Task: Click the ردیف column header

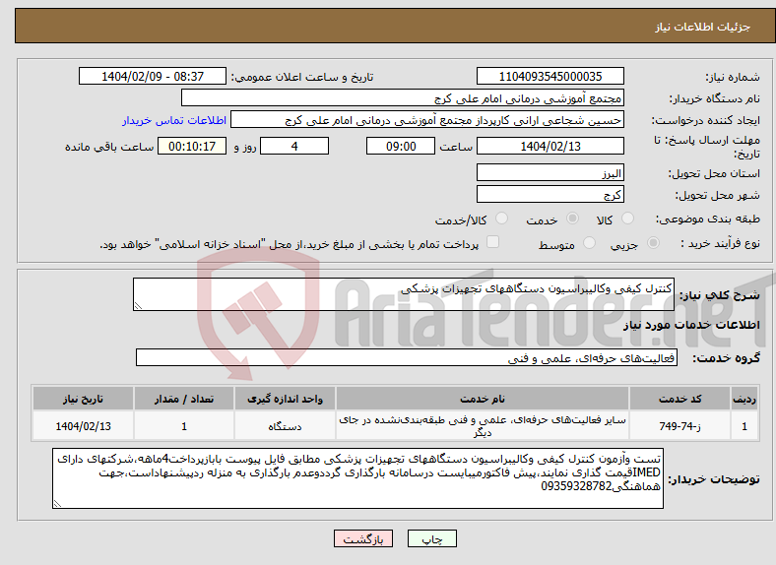Action: [744, 399]
